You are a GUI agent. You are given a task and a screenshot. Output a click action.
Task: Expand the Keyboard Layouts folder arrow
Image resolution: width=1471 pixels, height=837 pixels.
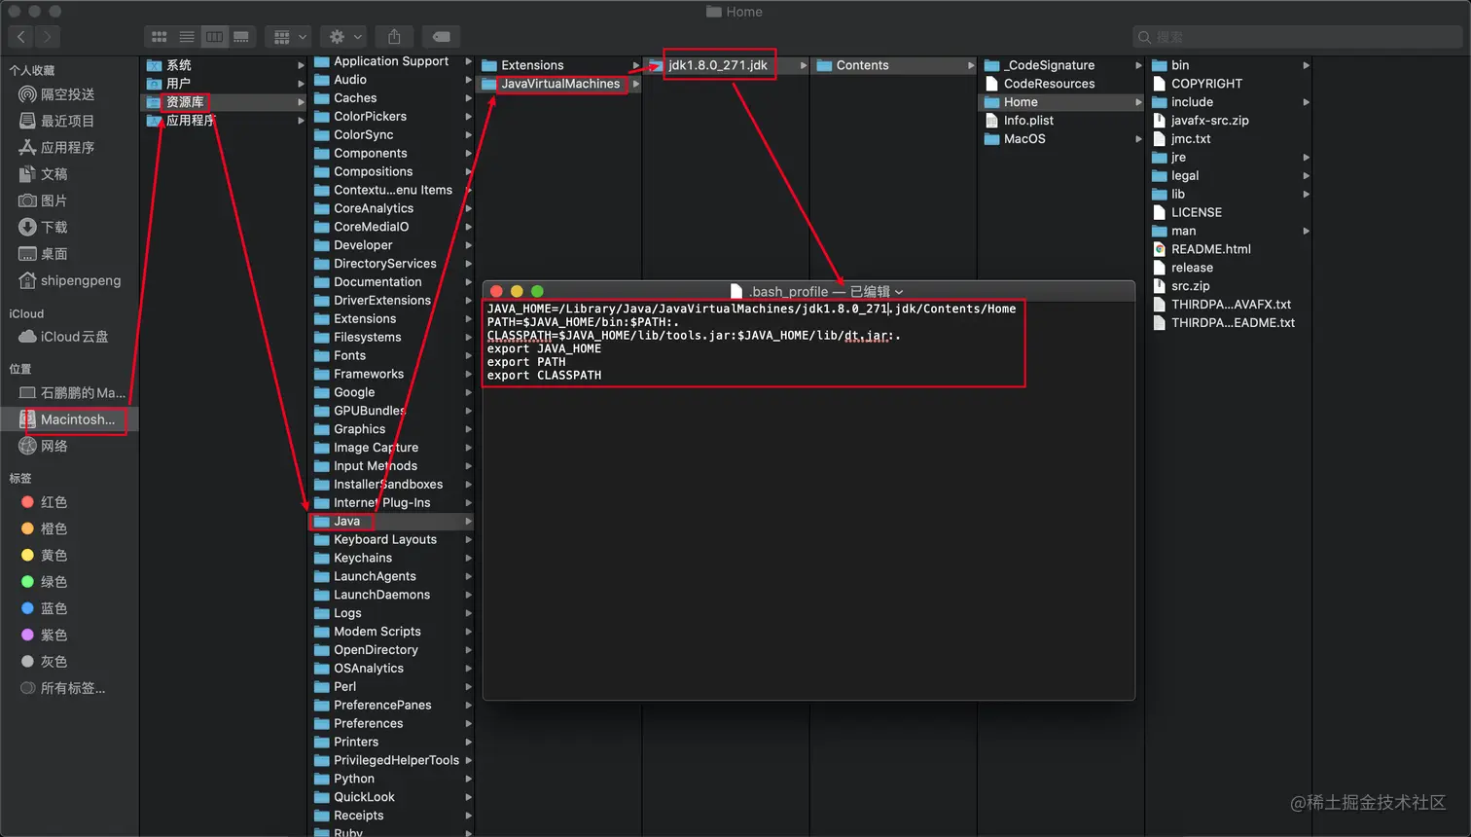pyautogui.click(x=469, y=540)
